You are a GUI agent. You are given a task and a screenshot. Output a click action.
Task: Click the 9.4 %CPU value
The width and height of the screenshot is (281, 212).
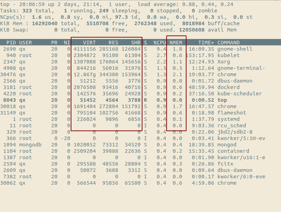[161, 49]
